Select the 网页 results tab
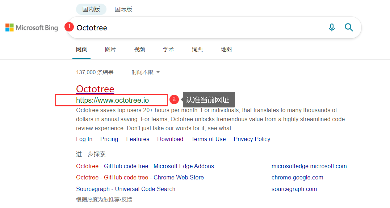This screenshot has height=208, width=390. pos(81,50)
